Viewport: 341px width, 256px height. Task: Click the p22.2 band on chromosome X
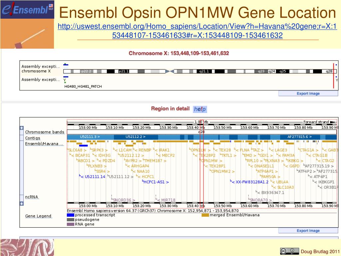pos(86,71)
